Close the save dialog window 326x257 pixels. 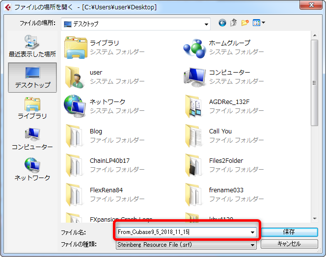pyautogui.click(x=311, y=5)
